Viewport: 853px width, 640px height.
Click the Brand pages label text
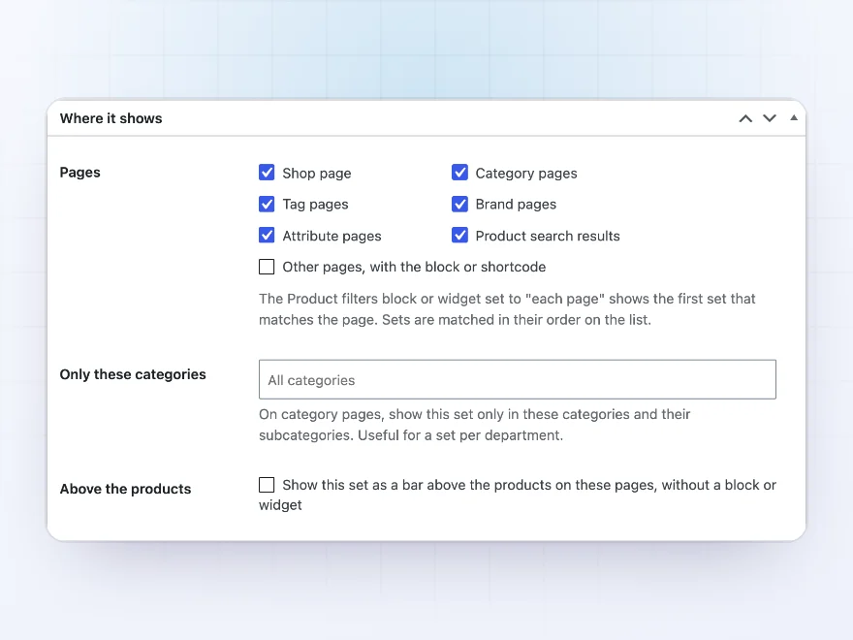click(516, 205)
